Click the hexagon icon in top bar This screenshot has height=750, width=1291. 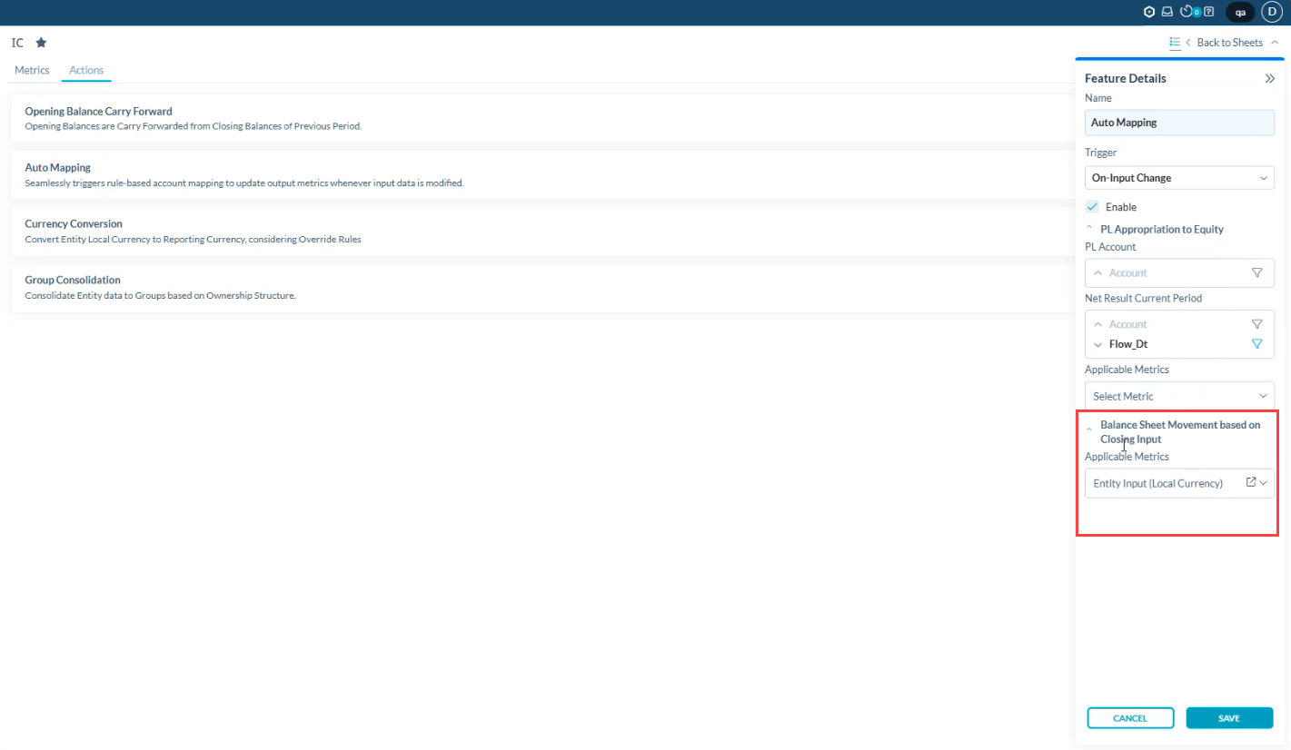pyautogui.click(x=1149, y=12)
